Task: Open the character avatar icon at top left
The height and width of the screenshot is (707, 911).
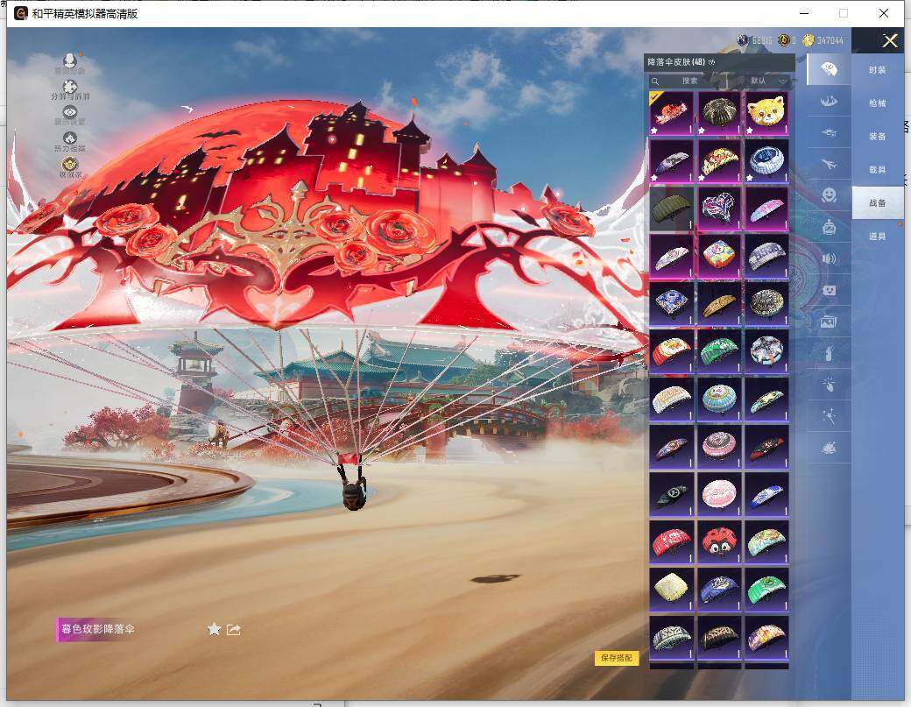Action: tap(70, 60)
